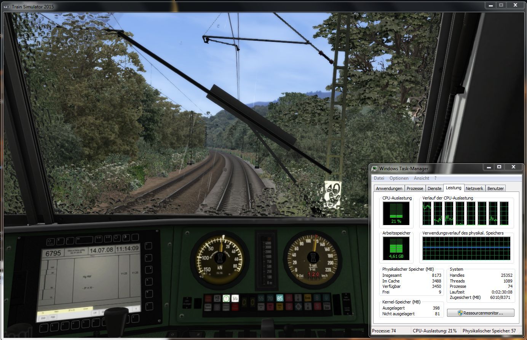Click the blue B indicator lamp
The image size is (527, 340).
317,297
